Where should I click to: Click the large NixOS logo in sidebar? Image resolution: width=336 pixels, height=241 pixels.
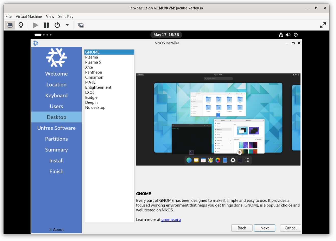pos(57,57)
